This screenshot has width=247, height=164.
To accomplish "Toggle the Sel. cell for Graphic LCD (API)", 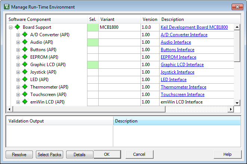I will 93,65.
